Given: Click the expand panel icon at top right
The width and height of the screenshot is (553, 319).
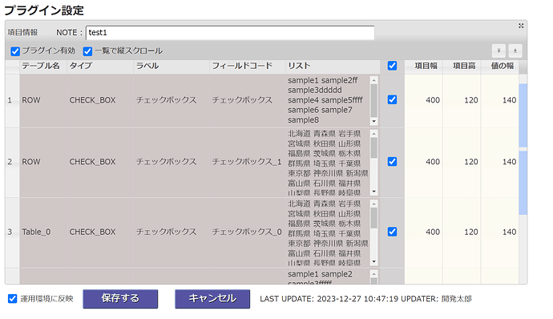Looking at the screenshot, I should [521, 26].
